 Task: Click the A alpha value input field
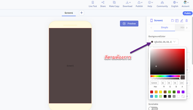click(x=182, y=83)
